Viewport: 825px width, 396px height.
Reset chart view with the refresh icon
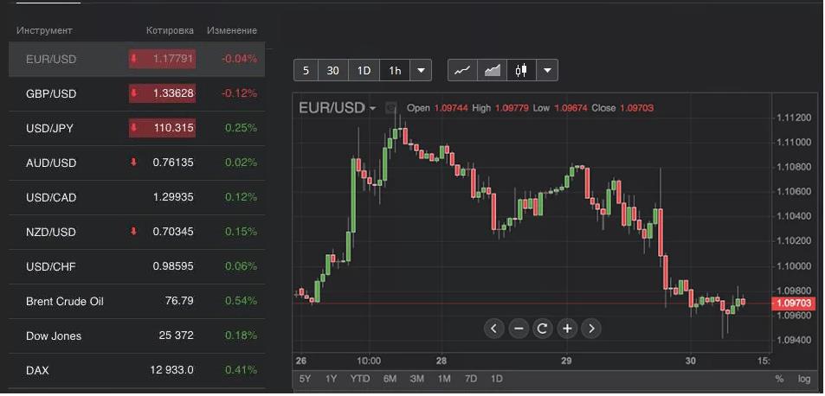[543, 328]
